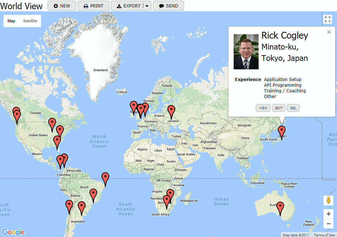This screenshot has width=337, height=237.
Task: Click the 'Application Setup' experience entry
Action: [283, 80]
